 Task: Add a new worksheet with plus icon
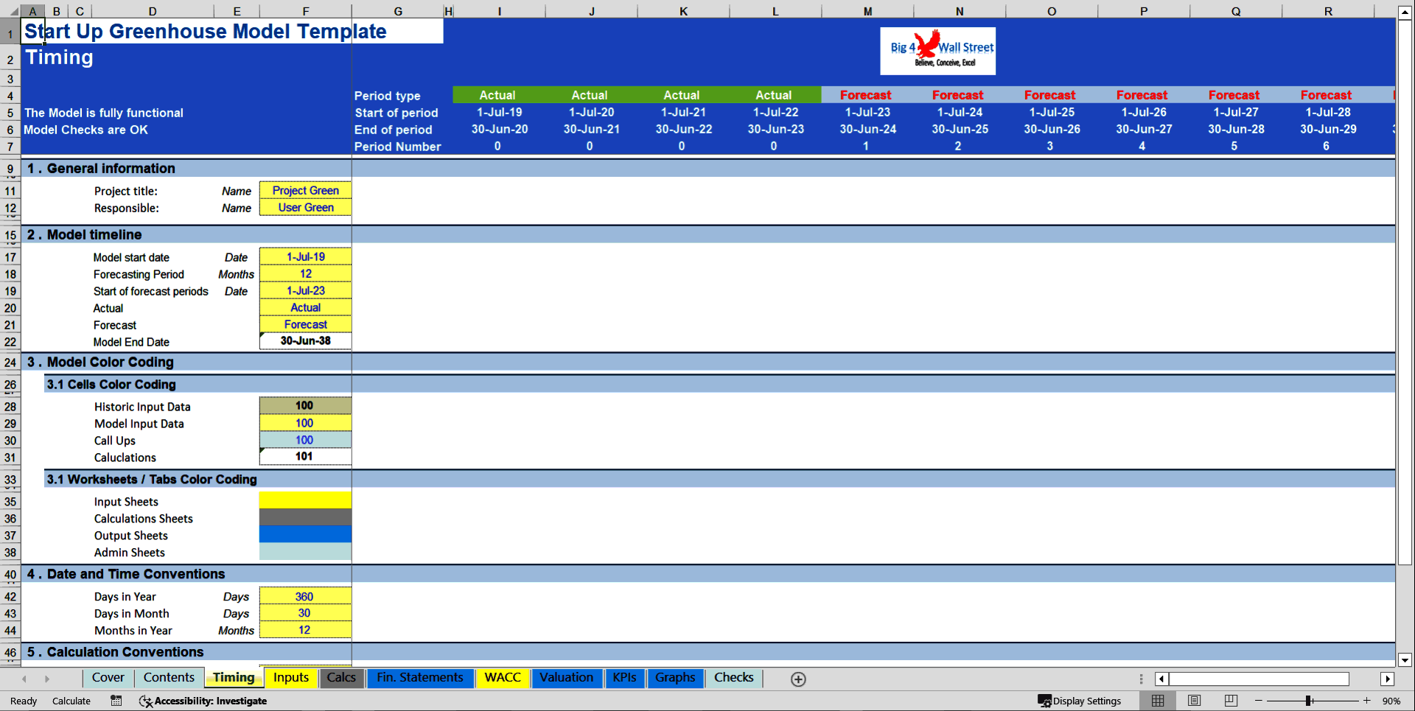click(x=797, y=679)
